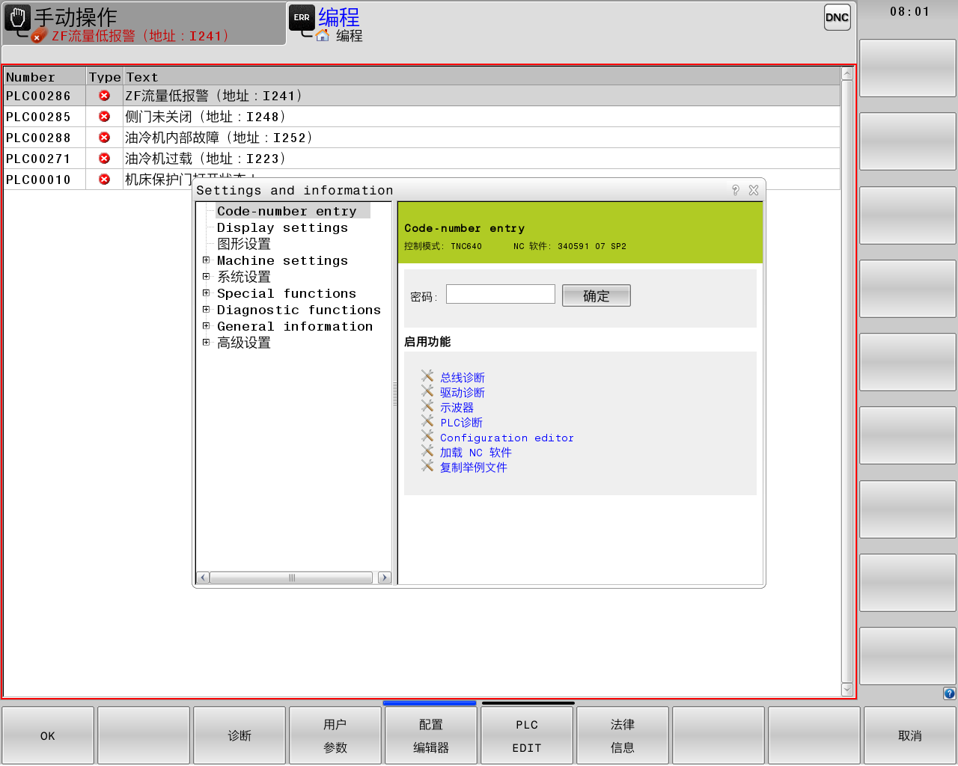Click the manual operation hand icon
This screenshot has height=766, width=958.
(x=18, y=17)
